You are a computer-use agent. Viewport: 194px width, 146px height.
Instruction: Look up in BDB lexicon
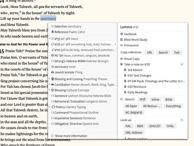coord(140,126)
